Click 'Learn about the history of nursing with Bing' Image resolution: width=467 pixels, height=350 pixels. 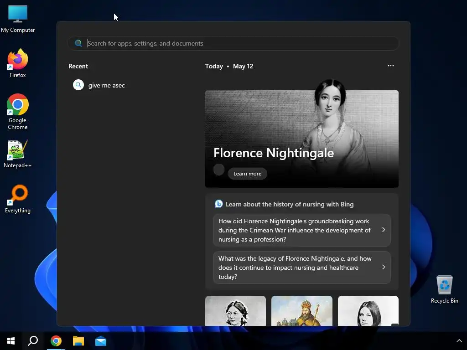pos(290,204)
